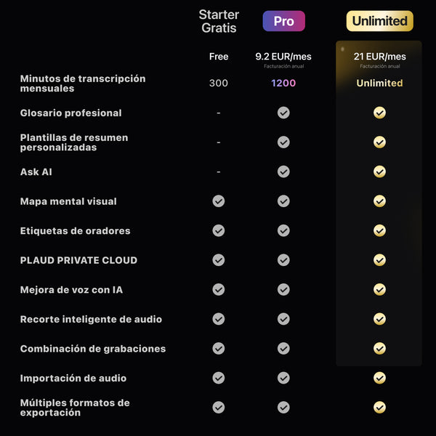The image size is (436, 436).
Task: Click the Plantillas de resumen personalizadas label
Action: [74, 142]
